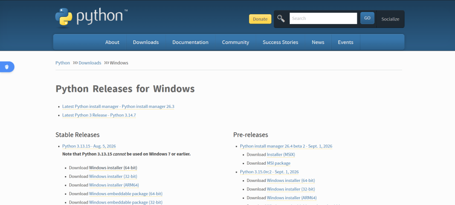Download stable Windows installer (64-bit) for 3.13.15

[113, 168]
